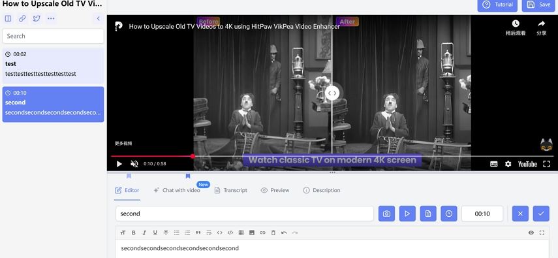Unmute the video speaker icon
The width and height of the screenshot is (558, 258).
point(134,164)
